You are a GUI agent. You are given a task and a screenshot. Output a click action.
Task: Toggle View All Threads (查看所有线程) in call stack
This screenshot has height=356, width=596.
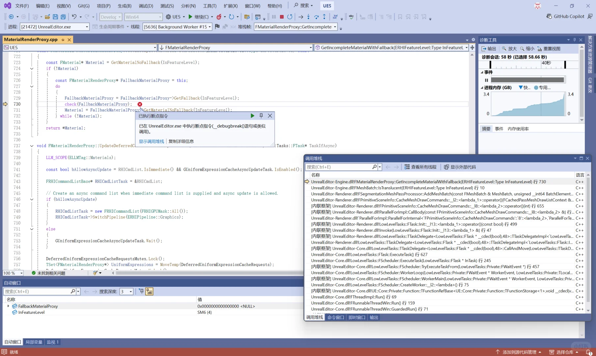(x=420, y=167)
